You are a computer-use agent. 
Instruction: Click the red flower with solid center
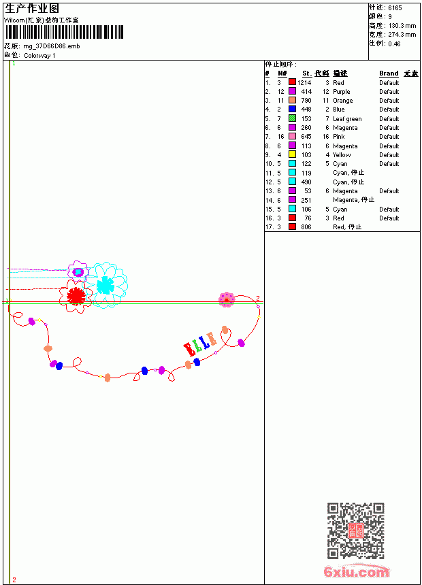[76, 296]
